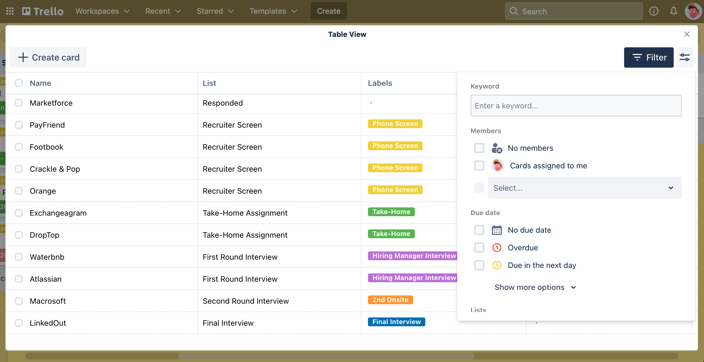Screen dimensions: 704x362
Task: Open the member Select dropdown
Action: pos(584,188)
